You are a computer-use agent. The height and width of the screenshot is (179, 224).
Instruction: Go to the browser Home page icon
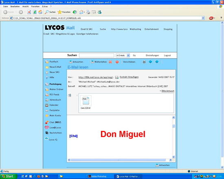tap(40, 12)
